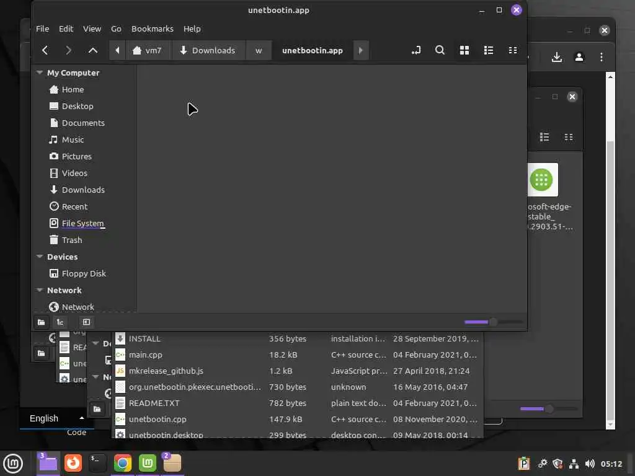Open Trash in the sidebar
Image resolution: width=635 pixels, height=476 pixels.
(x=72, y=240)
